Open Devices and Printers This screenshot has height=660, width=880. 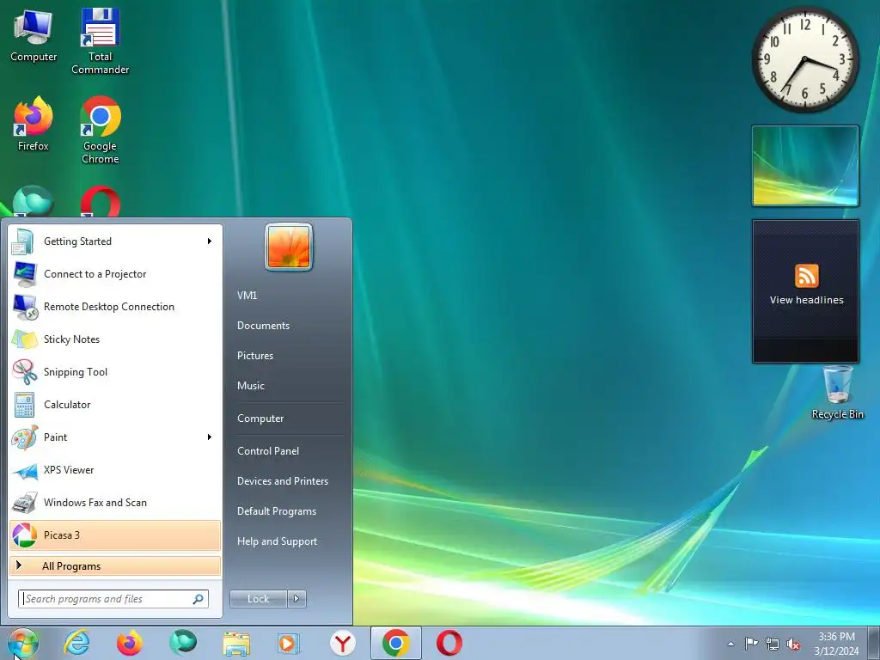point(282,481)
